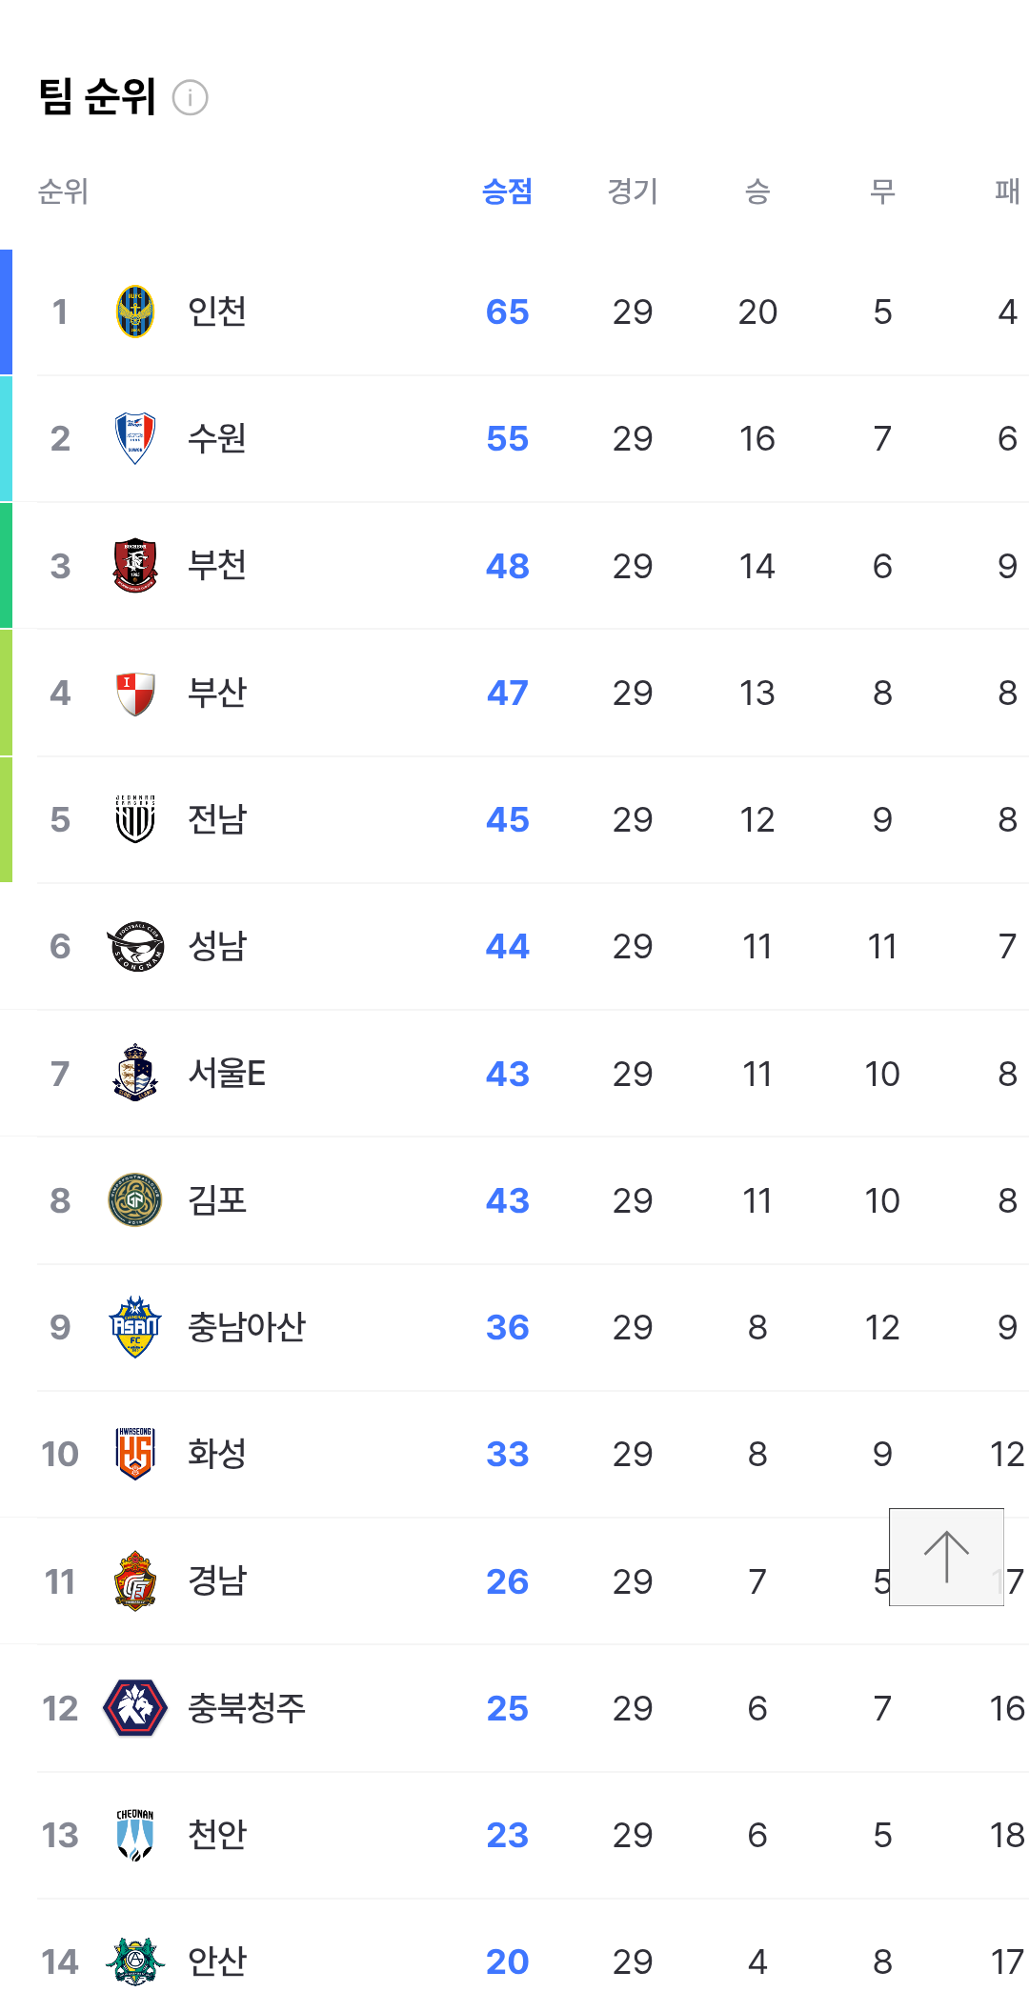The width and height of the screenshot is (1029, 1992).
Task: Open the 천안 team name link
Action: (217, 1835)
